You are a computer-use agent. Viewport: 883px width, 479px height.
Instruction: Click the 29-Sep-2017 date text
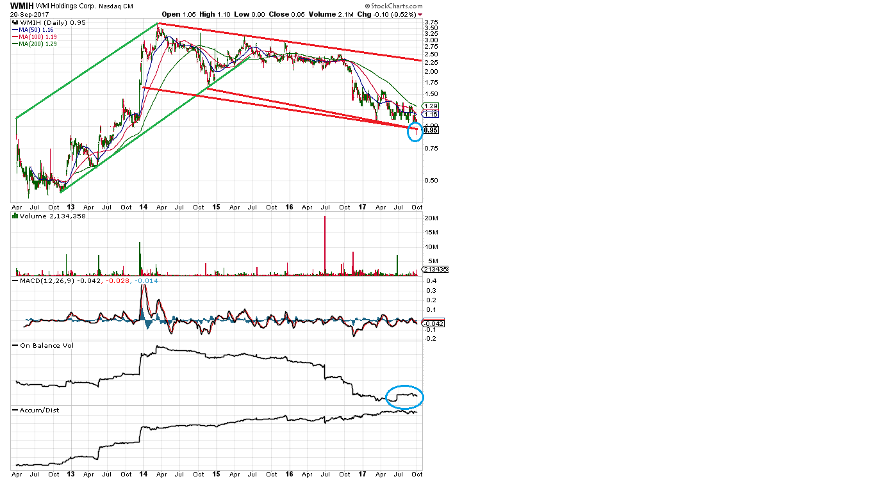coord(29,14)
